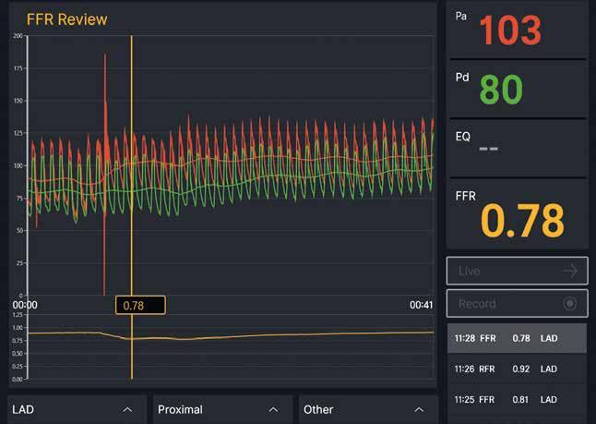The width and height of the screenshot is (596, 424).
Task: Click the Pd value 80
Action: [501, 90]
